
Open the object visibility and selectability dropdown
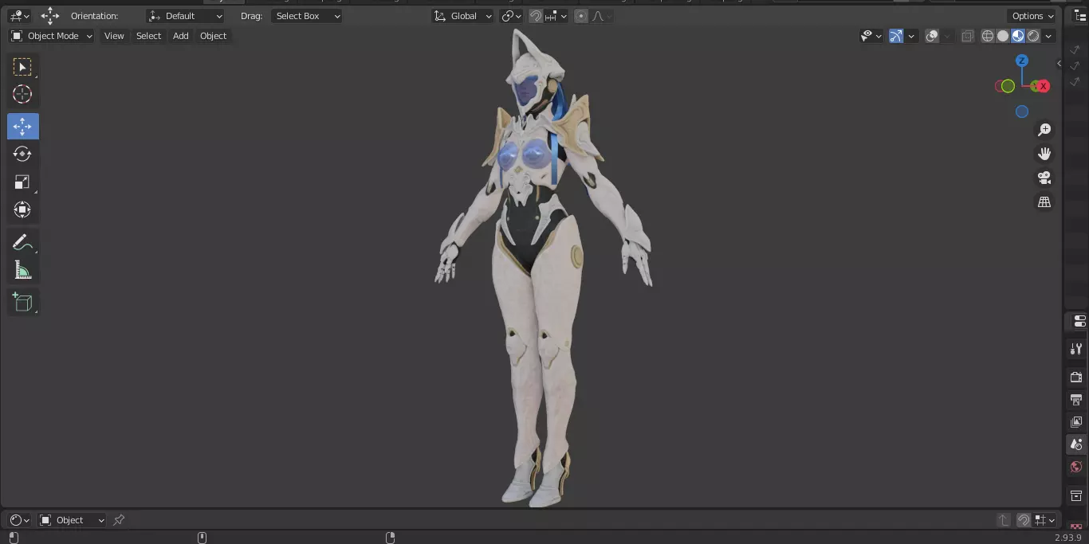click(871, 36)
